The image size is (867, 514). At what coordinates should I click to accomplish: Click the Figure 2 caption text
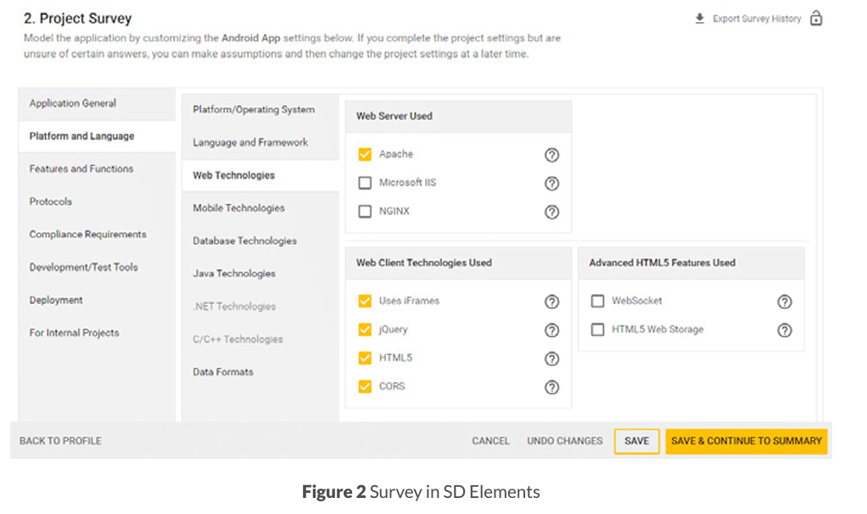click(421, 492)
